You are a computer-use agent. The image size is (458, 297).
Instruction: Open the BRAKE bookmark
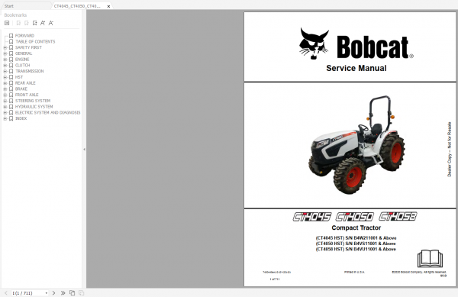(x=21, y=89)
